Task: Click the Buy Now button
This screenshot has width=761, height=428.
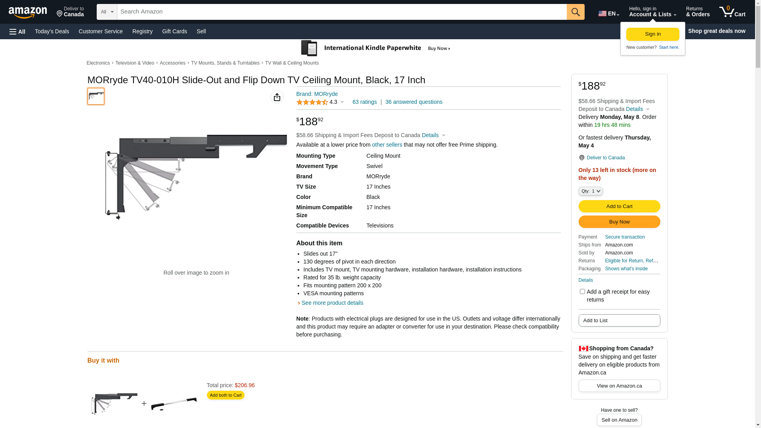Action: click(x=619, y=222)
